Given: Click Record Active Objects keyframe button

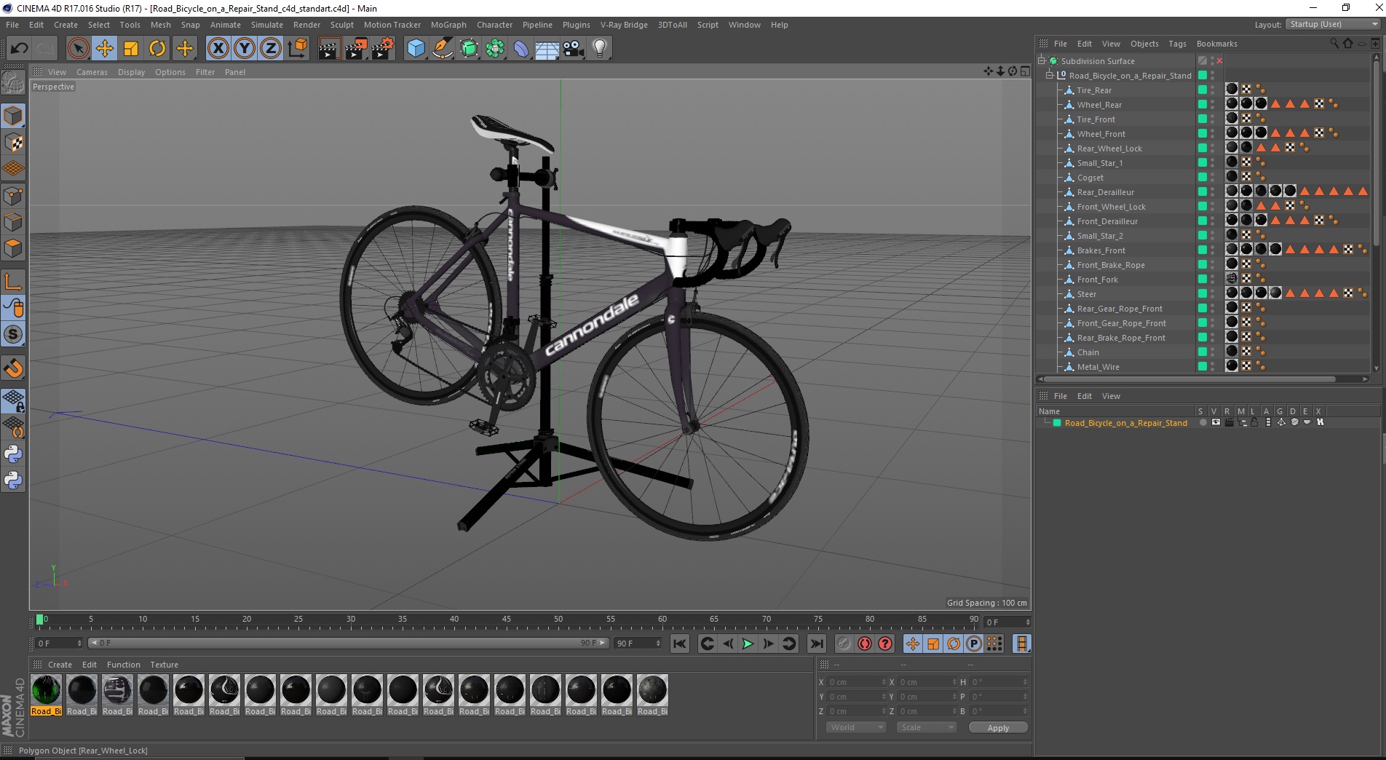Looking at the screenshot, I should [x=844, y=644].
